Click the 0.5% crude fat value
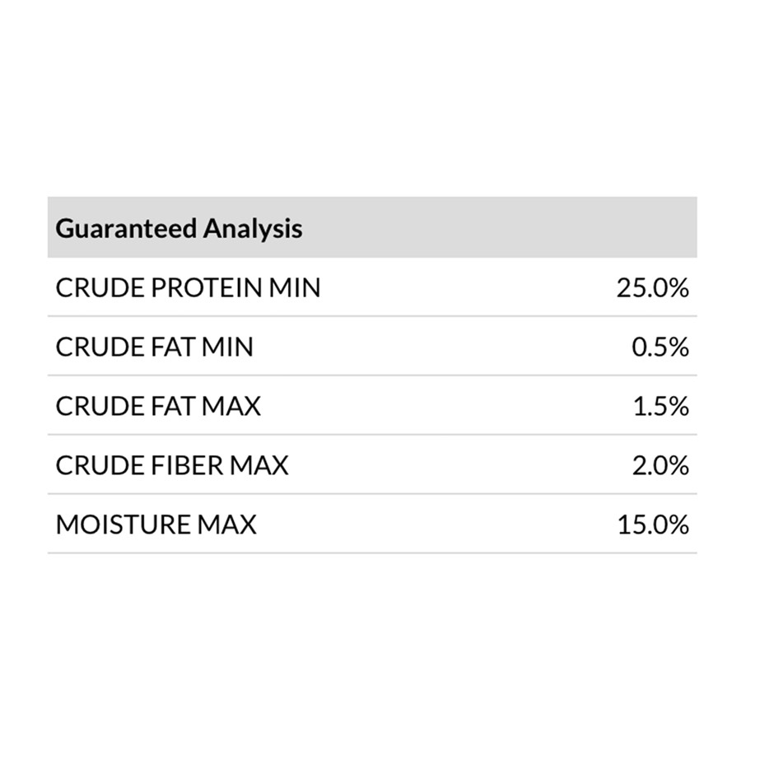The width and height of the screenshot is (774, 774). (x=660, y=347)
